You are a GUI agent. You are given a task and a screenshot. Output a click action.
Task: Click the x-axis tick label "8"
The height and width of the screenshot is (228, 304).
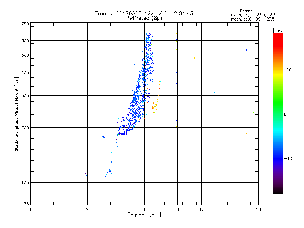coord(201,209)
